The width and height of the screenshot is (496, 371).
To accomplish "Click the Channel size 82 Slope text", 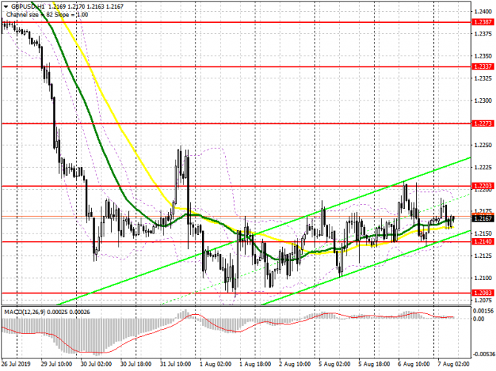I will (x=47, y=15).
